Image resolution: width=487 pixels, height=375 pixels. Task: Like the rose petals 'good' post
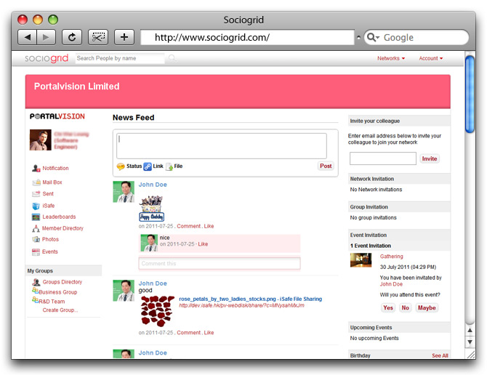(x=209, y=332)
